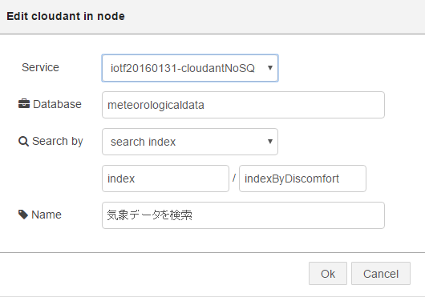425x297 pixels.
Task: Click the slash separator between the index fields
Action: coord(234,178)
